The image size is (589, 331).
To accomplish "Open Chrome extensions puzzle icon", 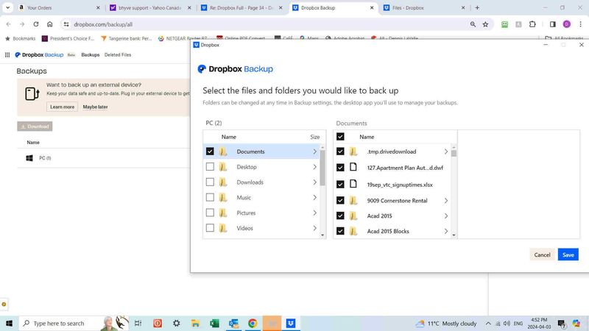I will pyautogui.click(x=532, y=24).
